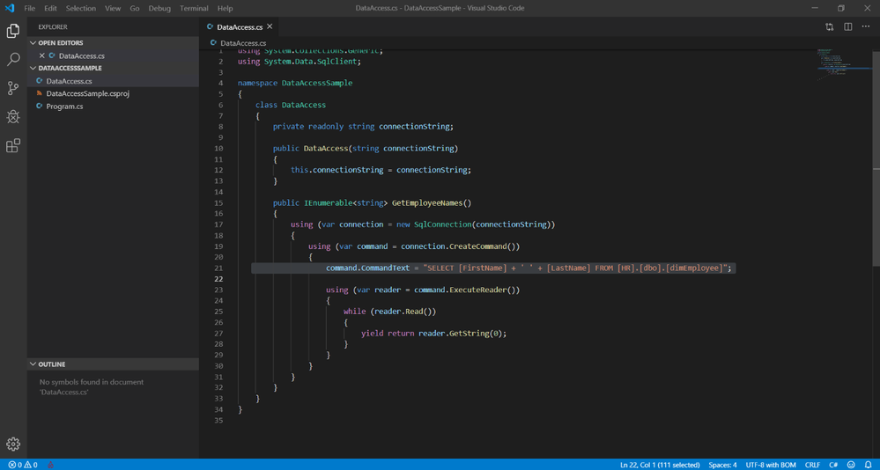
Task: Open the Edit menu
Action: [50, 9]
